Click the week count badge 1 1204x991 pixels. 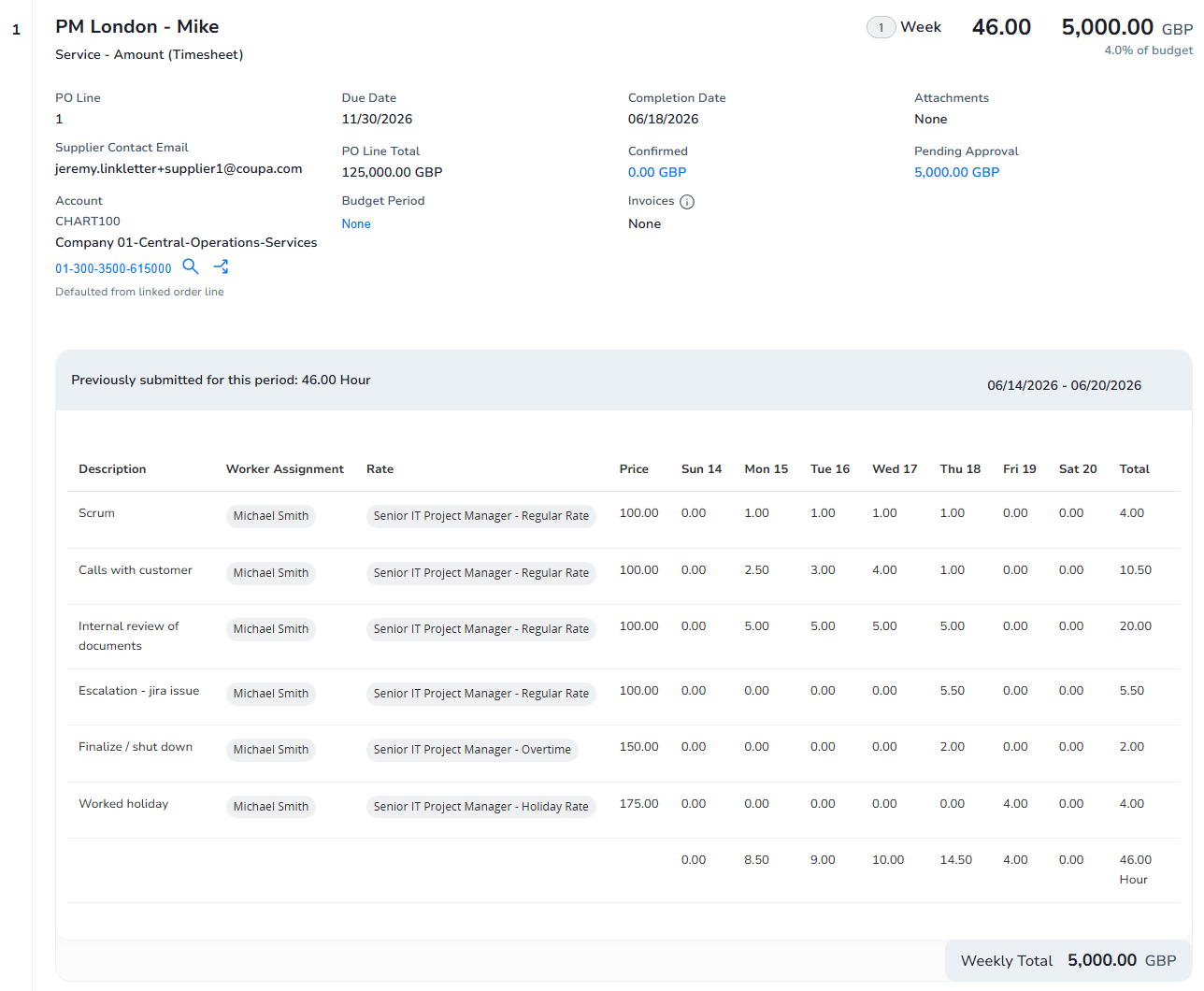(881, 27)
